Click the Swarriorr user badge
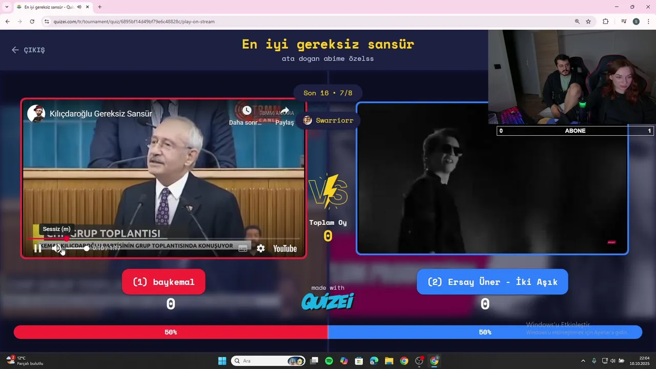Screen dimensions: 656x369 coord(328,120)
